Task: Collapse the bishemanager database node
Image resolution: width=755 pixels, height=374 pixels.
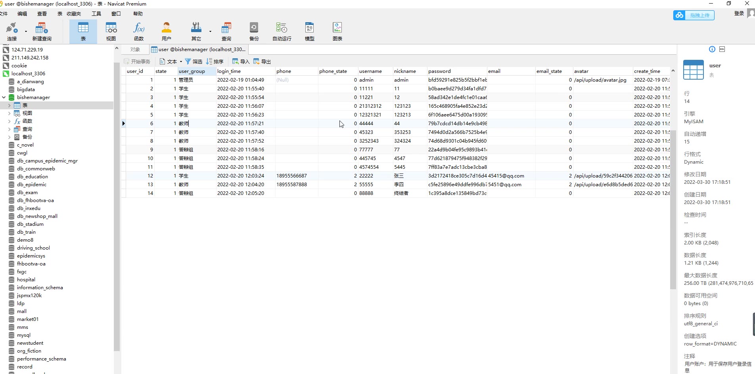Action: pos(4,97)
